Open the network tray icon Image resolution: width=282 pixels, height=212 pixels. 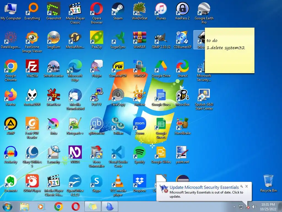point(241,207)
